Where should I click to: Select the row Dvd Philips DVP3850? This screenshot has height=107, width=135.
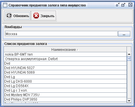click(x=65, y=99)
